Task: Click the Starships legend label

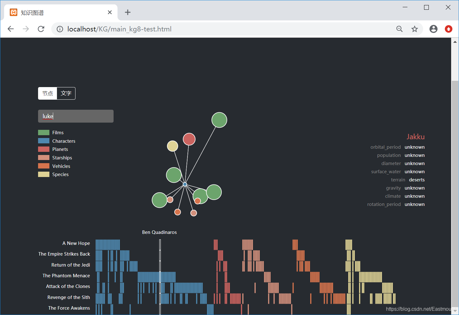Action: pos(62,158)
